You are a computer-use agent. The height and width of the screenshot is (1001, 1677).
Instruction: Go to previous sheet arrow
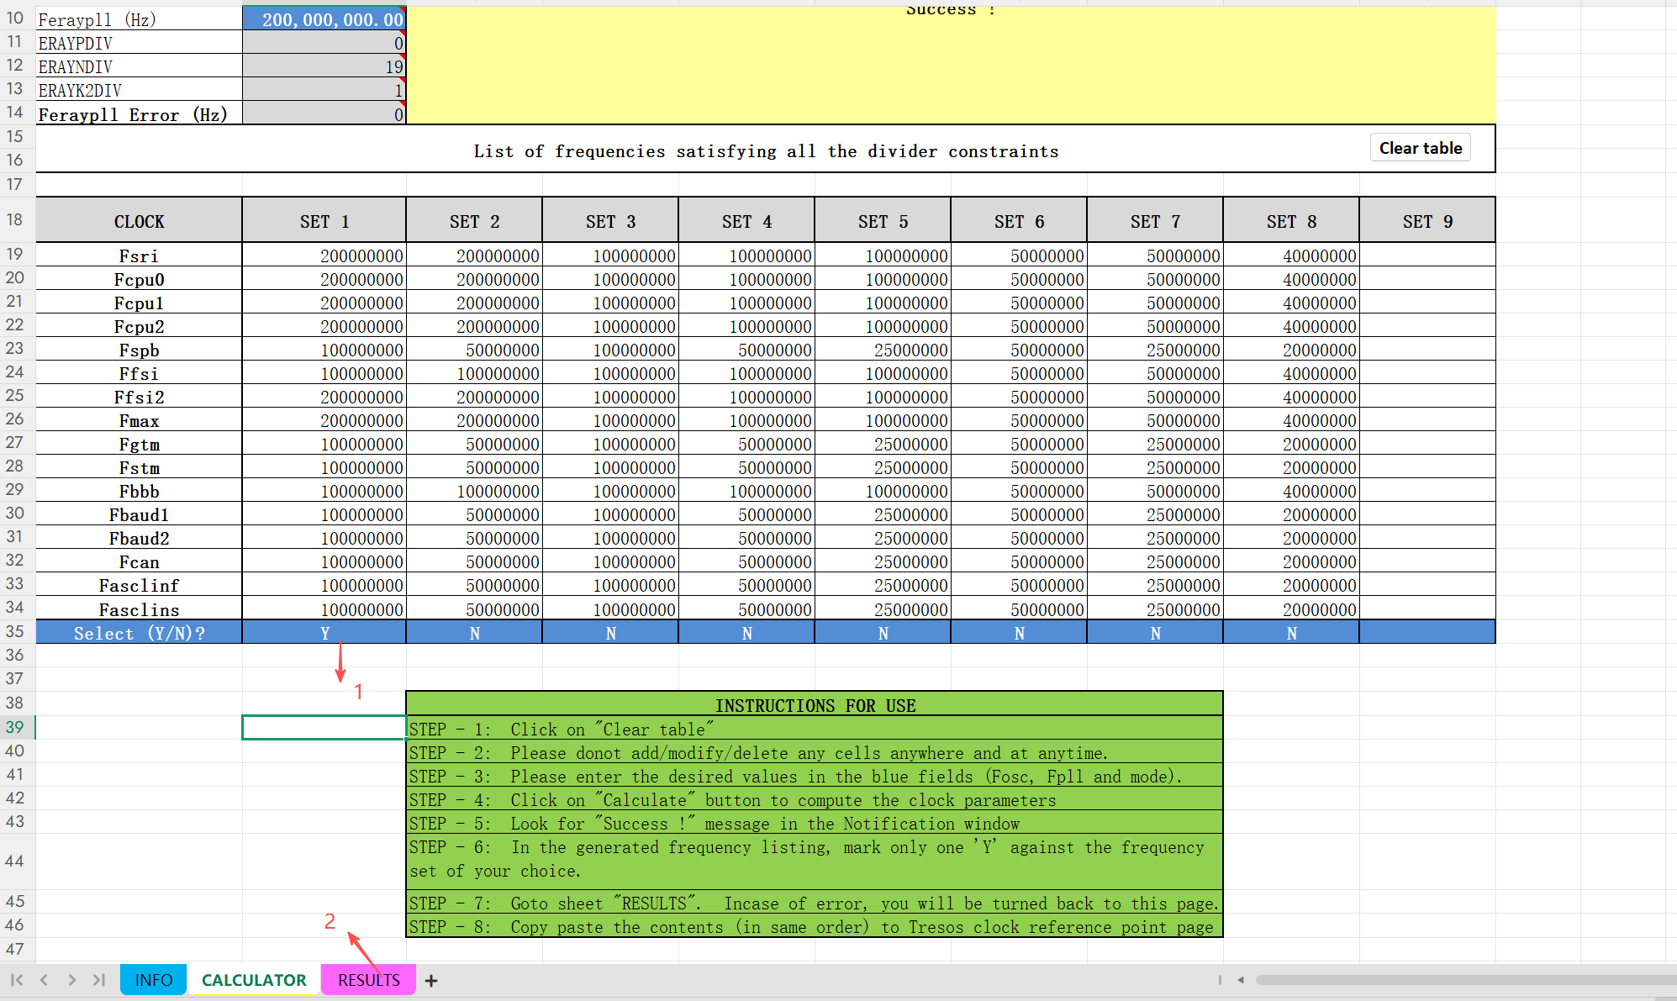point(44,980)
